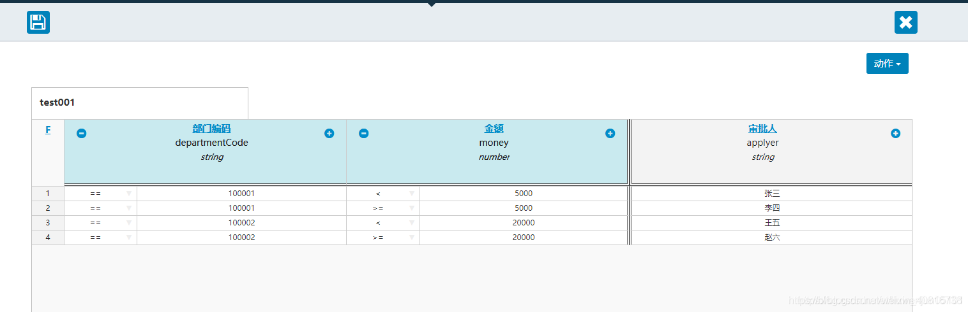This screenshot has width=968, height=312.
Task: Click the departmentCode variable name
Action: click(211, 143)
